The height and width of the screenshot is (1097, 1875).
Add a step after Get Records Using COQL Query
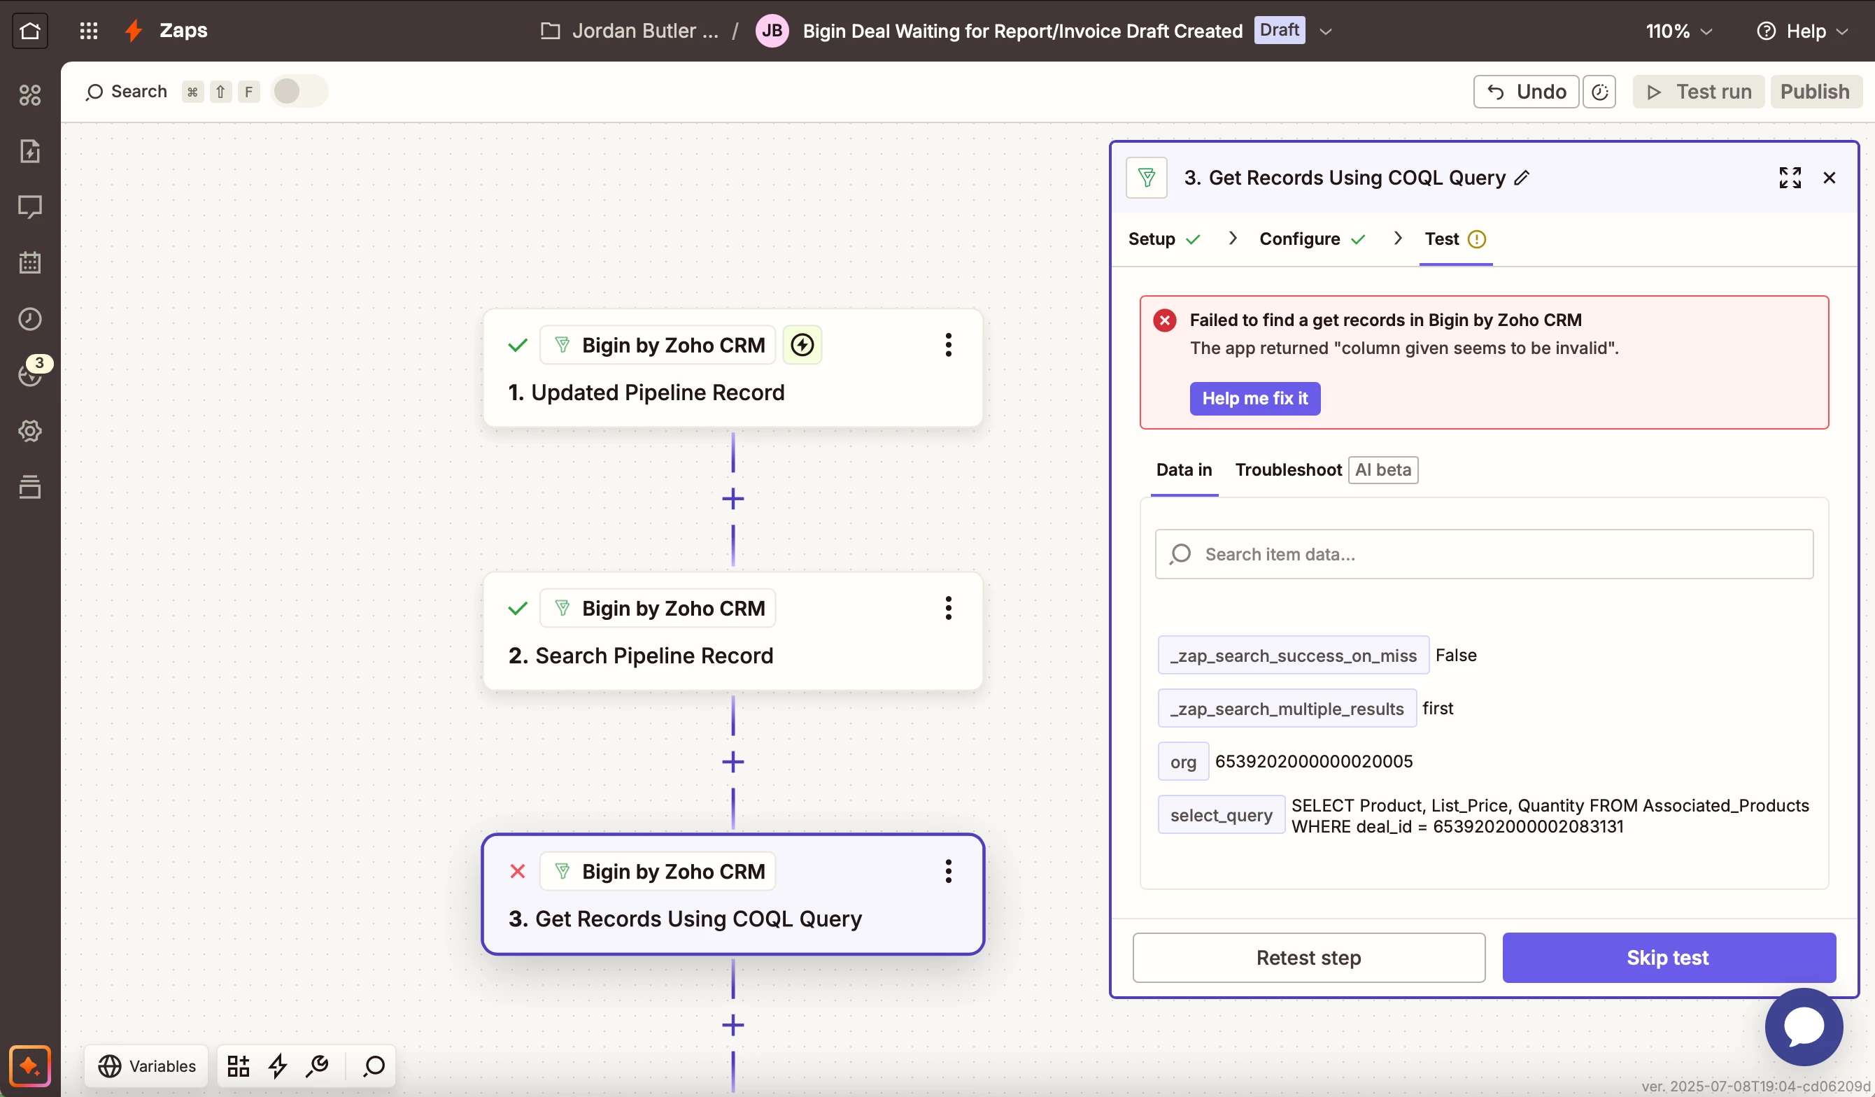(x=733, y=1025)
